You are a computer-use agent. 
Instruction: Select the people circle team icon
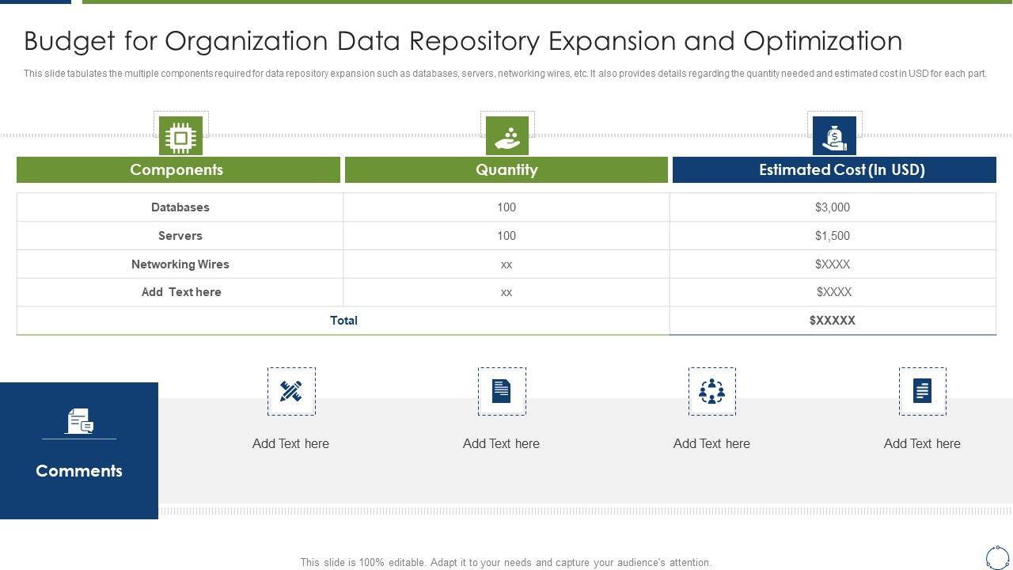pos(711,391)
